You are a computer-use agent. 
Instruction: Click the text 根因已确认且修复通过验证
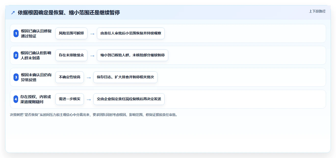[x=36, y=33]
